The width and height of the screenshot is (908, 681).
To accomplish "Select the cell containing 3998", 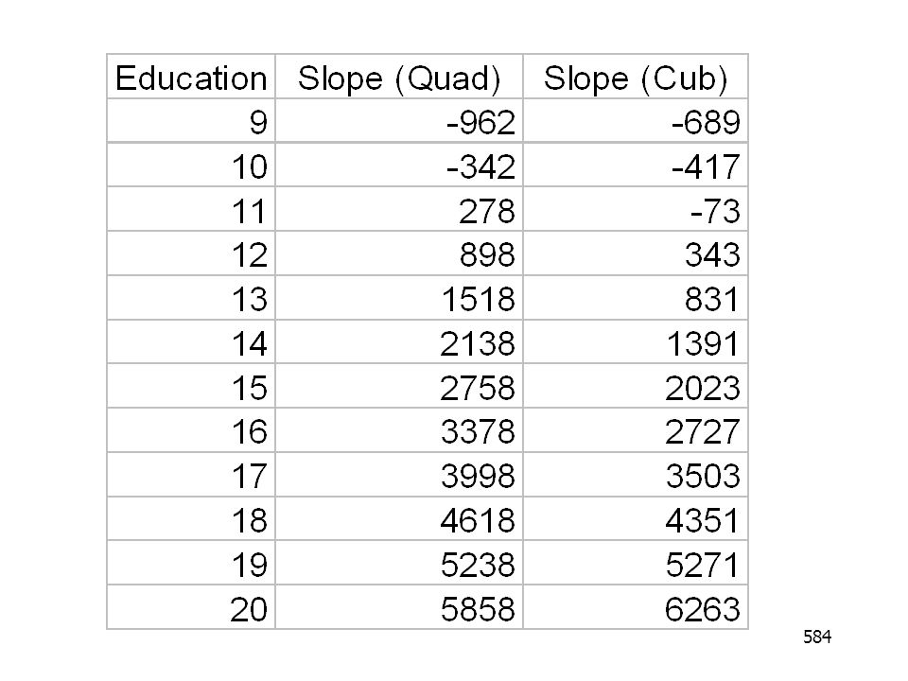I will pyautogui.click(x=399, y=475).
